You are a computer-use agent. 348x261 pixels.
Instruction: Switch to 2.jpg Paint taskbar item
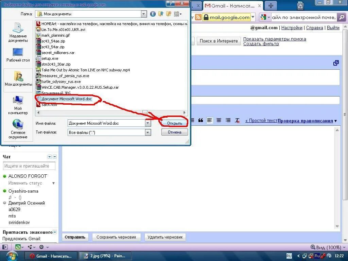point(105,256)
